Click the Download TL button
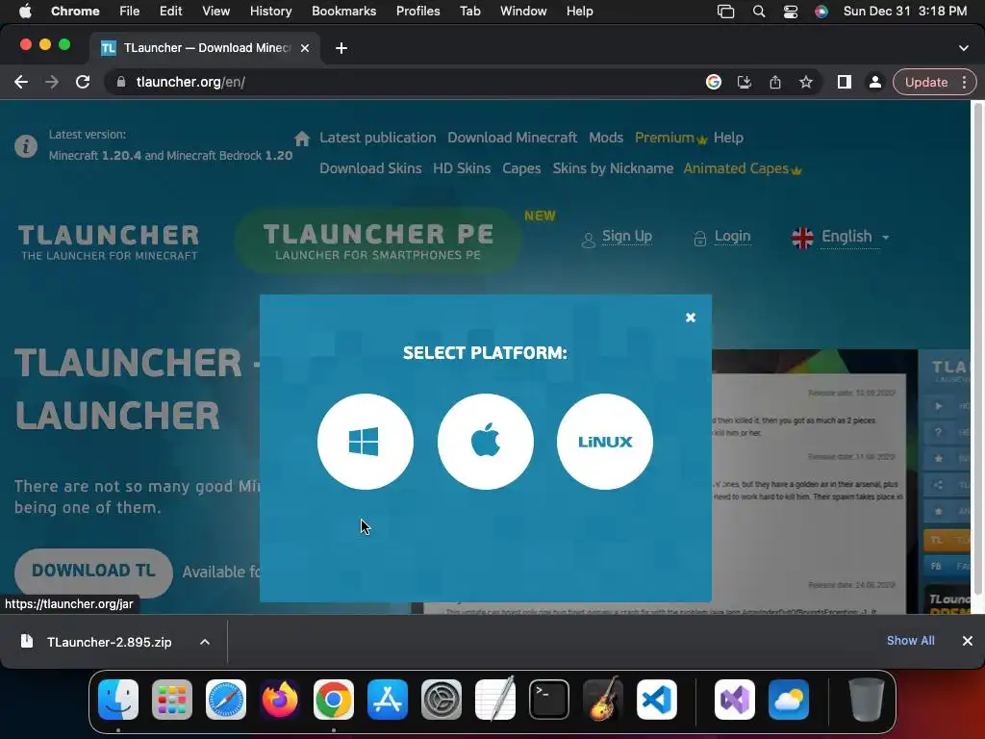This screenshot has width=985, height=739. coord(93,572)
